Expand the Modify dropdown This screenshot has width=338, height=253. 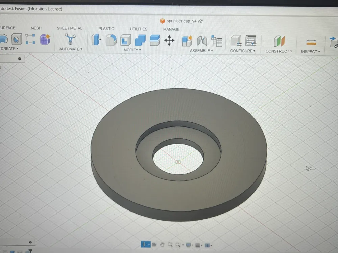tap(132, 50)
